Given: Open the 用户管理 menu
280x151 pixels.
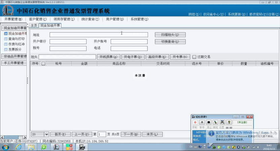Looking at the screenshot, I should 115,19.
